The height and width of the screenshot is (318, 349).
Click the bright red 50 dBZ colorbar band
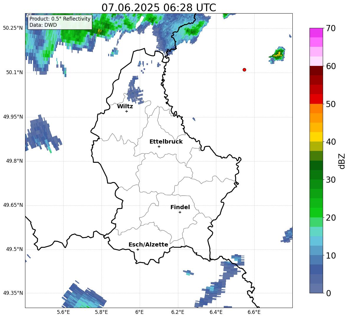coord(316,99)
